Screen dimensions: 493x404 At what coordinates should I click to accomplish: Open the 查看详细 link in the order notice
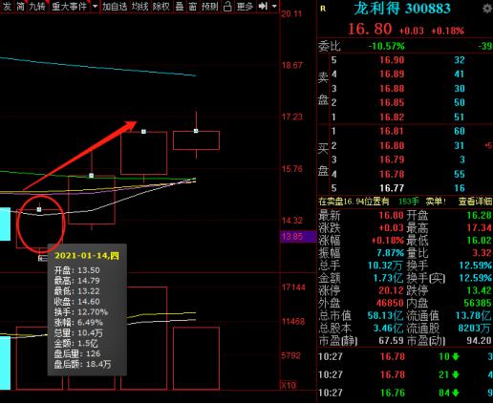(x=475, y=202)
